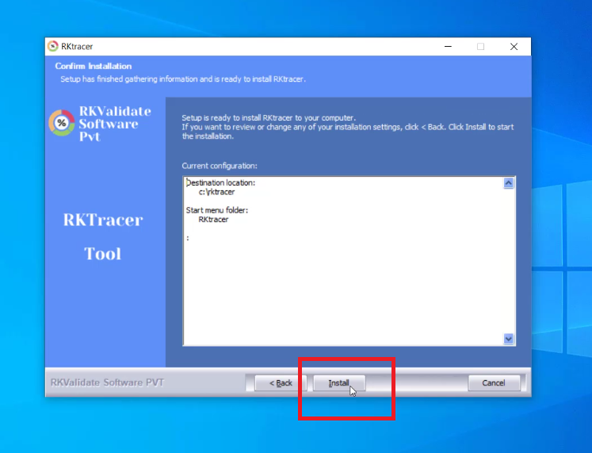
Task: Click the Install button
Action: (x=338, y=382)
